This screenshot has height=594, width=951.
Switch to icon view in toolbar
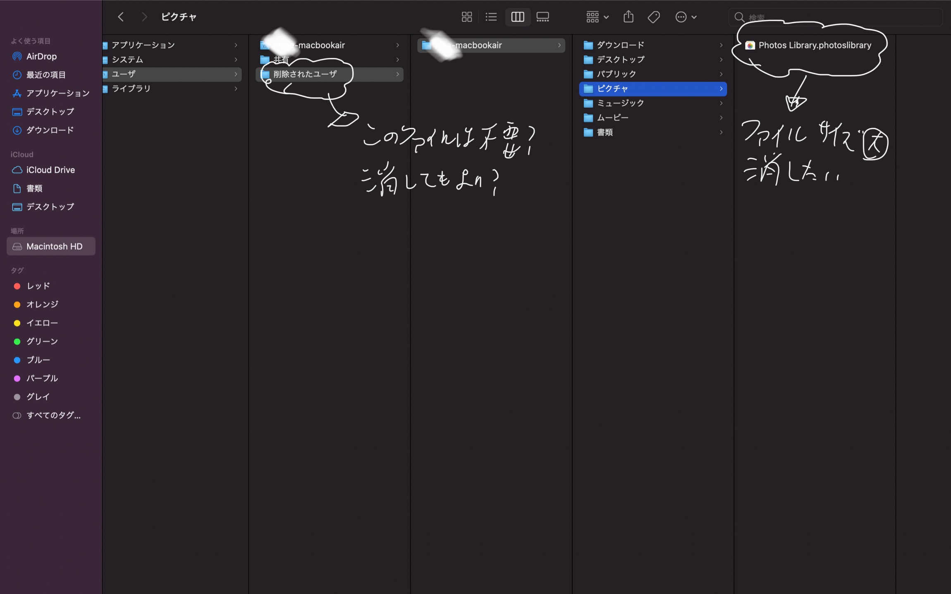click(x=466, y=17)
